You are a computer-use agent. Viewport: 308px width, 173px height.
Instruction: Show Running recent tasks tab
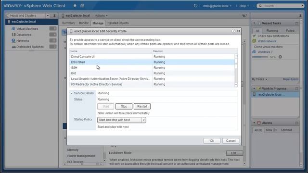pos(272,31)
